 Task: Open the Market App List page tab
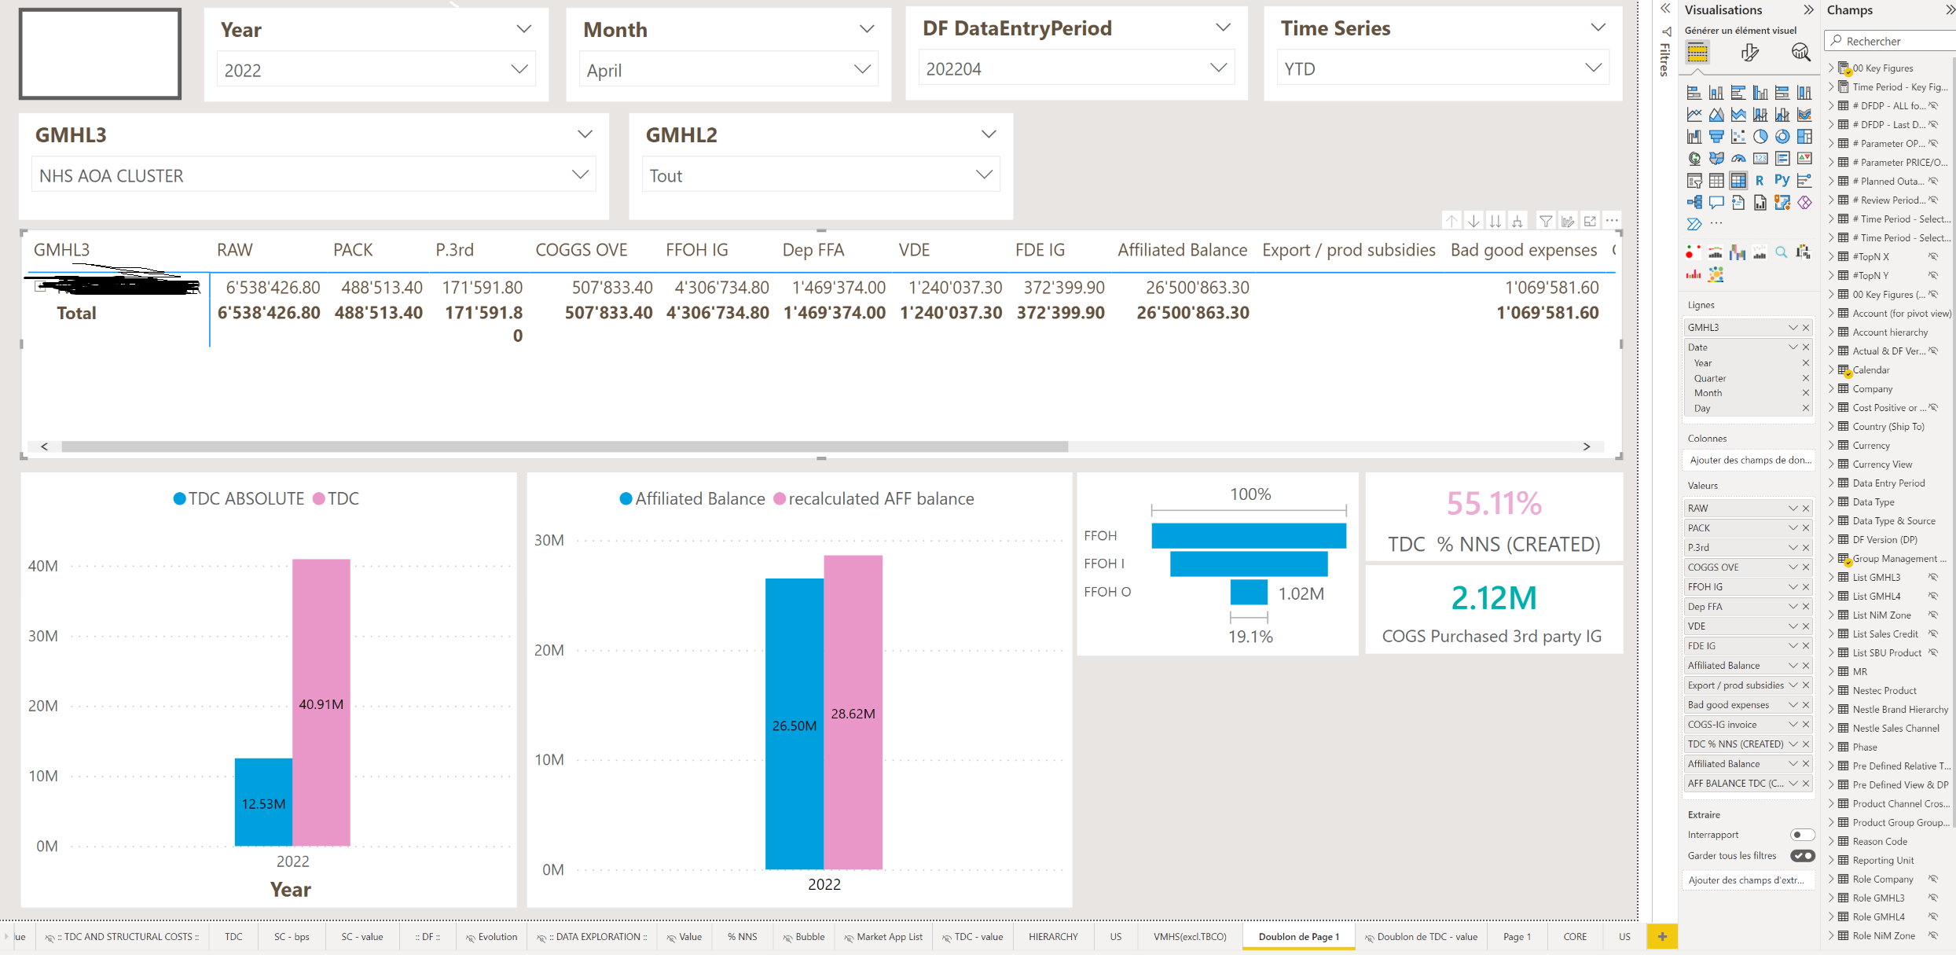point(883,937)
